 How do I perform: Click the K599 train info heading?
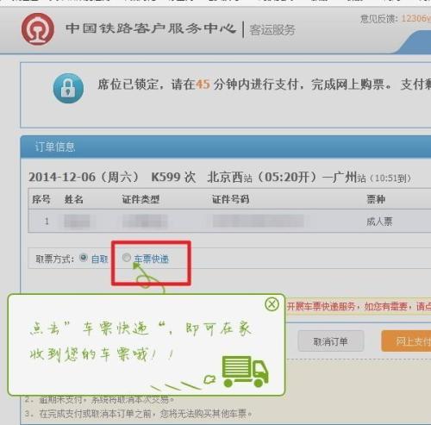click(220, 178)
